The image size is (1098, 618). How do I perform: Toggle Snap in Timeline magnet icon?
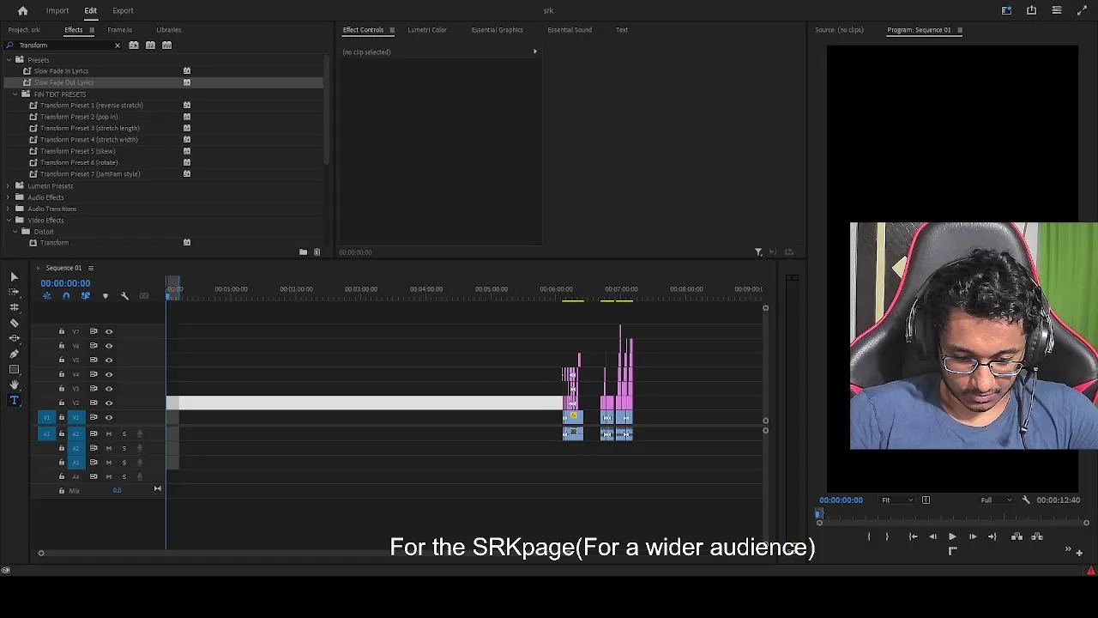[x=66, y=296]
